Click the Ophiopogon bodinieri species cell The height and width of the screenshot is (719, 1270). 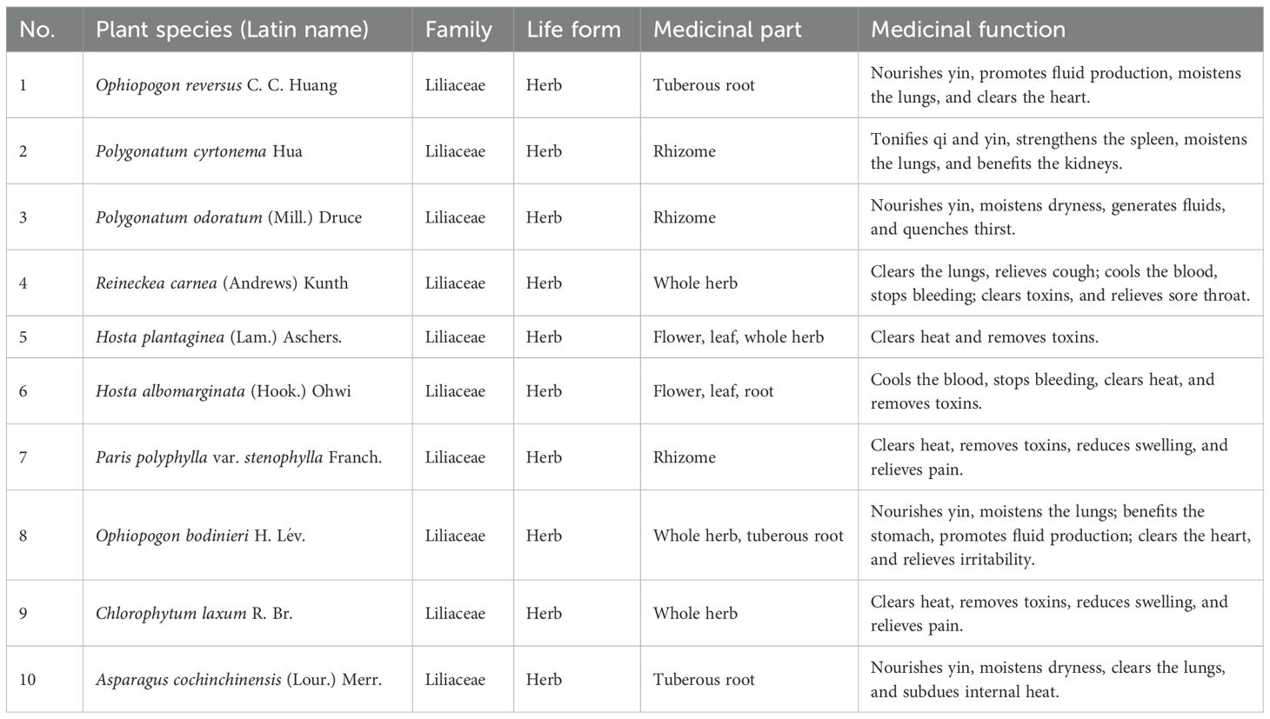click(x=200, y=536)
